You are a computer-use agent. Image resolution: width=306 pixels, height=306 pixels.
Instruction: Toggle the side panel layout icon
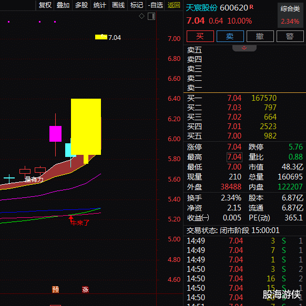[151, 16]
